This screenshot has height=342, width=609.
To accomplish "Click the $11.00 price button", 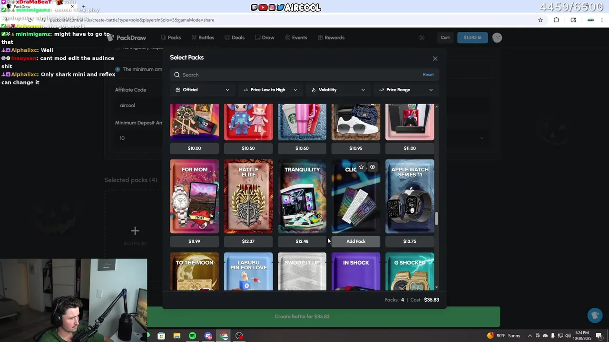I will click(x=410, y=148).
